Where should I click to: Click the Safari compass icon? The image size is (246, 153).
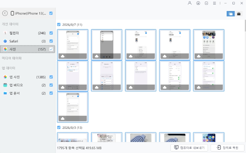(x=5, y=41)
